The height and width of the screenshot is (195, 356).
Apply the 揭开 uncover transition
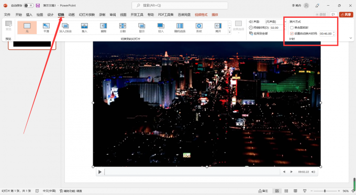pyautogui.click(x=218, y=27)
